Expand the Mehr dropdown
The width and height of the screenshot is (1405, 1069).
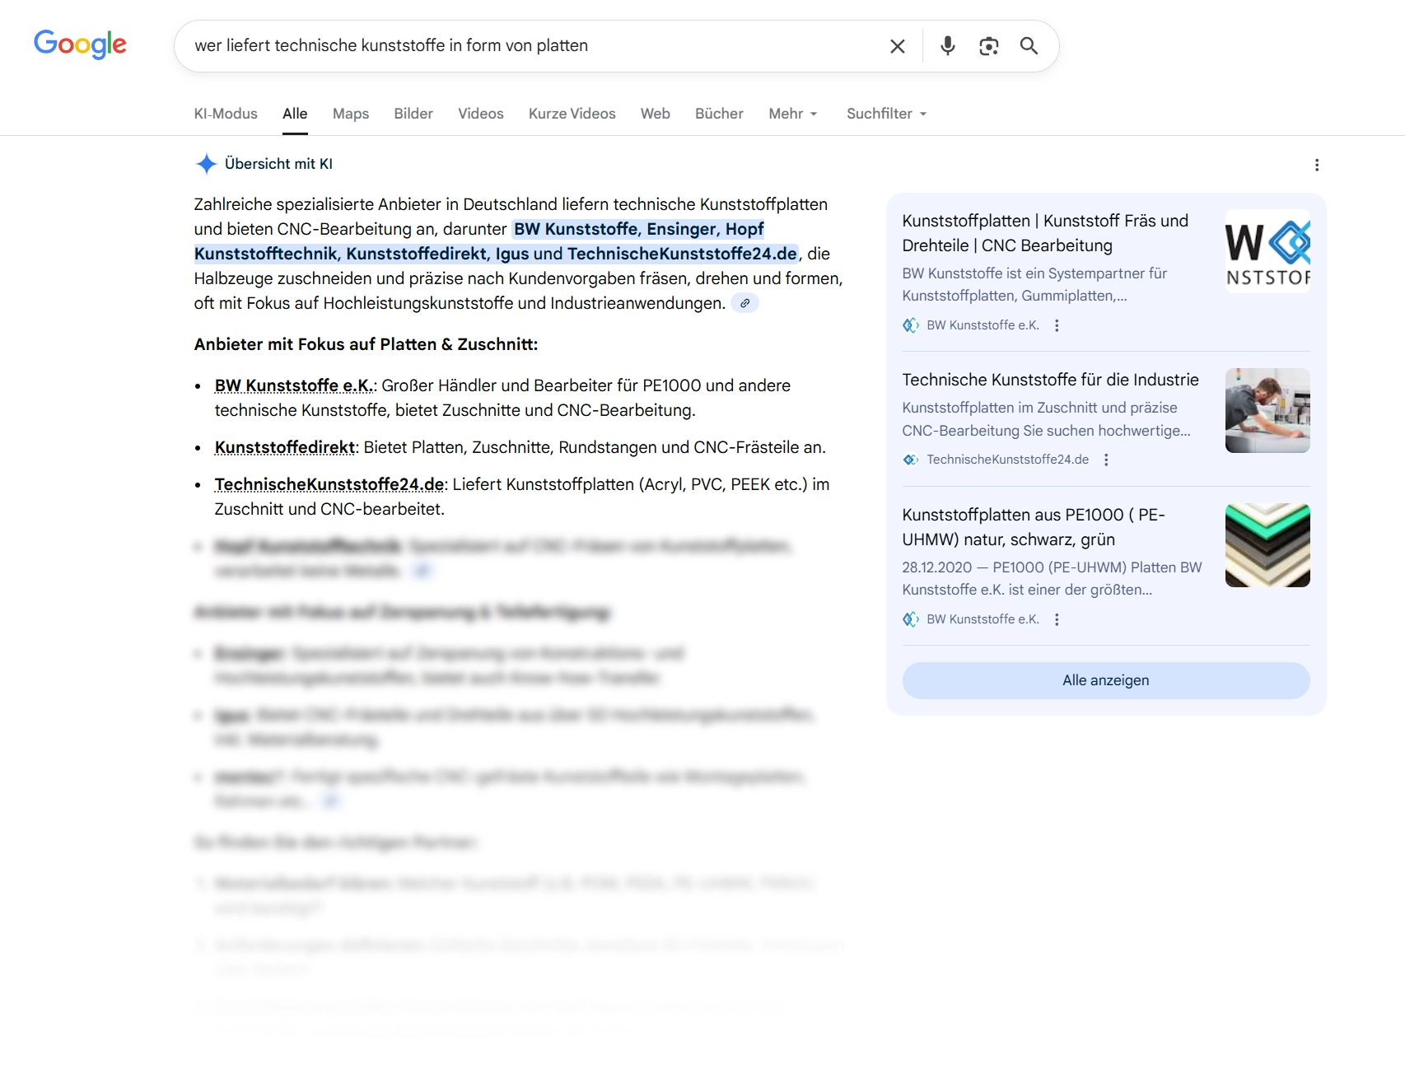tap(792, 114)
